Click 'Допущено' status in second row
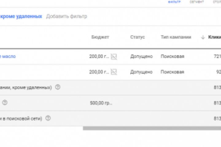This screenshot has height=147, width=221. pos(141,72)
